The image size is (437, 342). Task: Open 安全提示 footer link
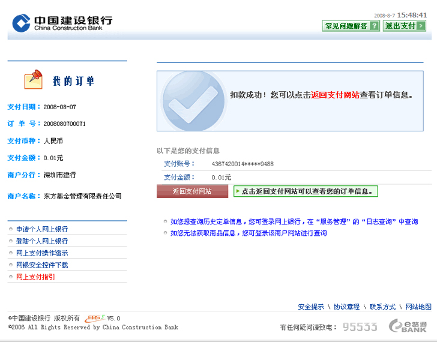(311, 307)
